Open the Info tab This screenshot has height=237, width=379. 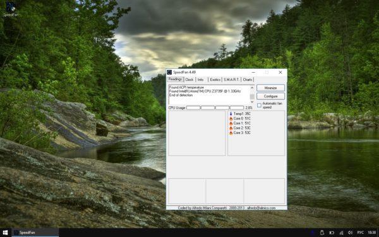(x=201, y=80)
